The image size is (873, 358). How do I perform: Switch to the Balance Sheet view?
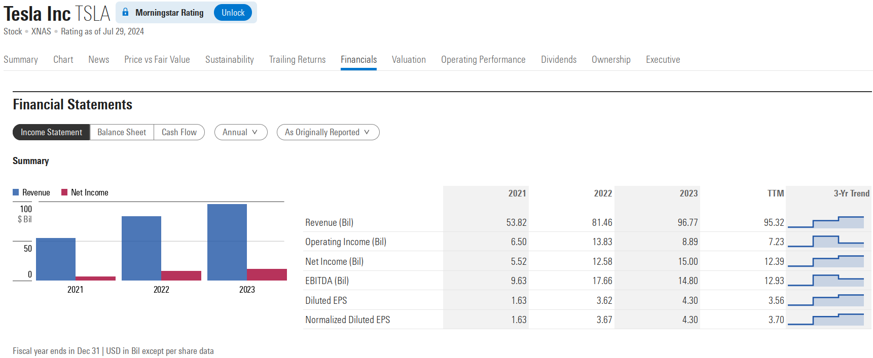pos(122,132)
